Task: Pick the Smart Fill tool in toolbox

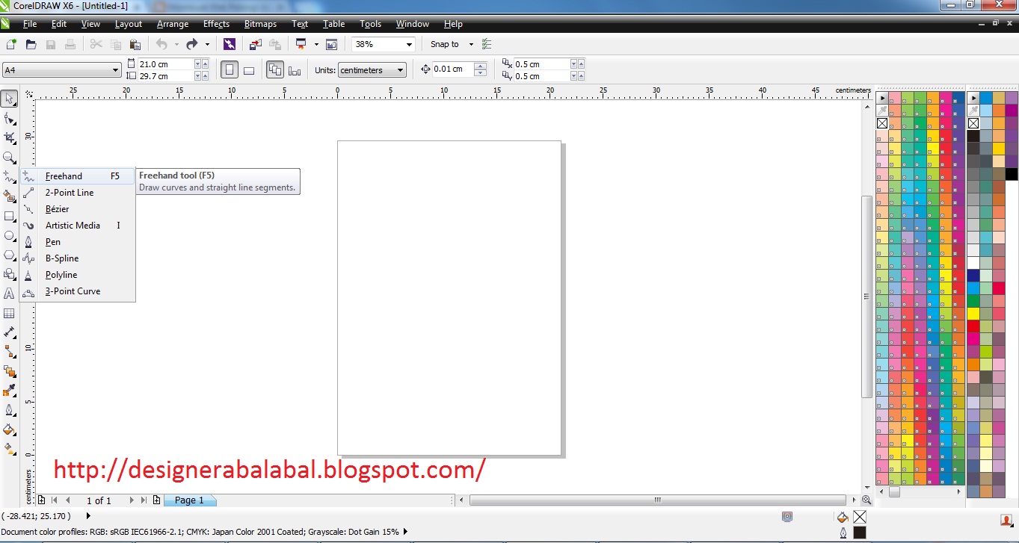Action: coord(10,196)
